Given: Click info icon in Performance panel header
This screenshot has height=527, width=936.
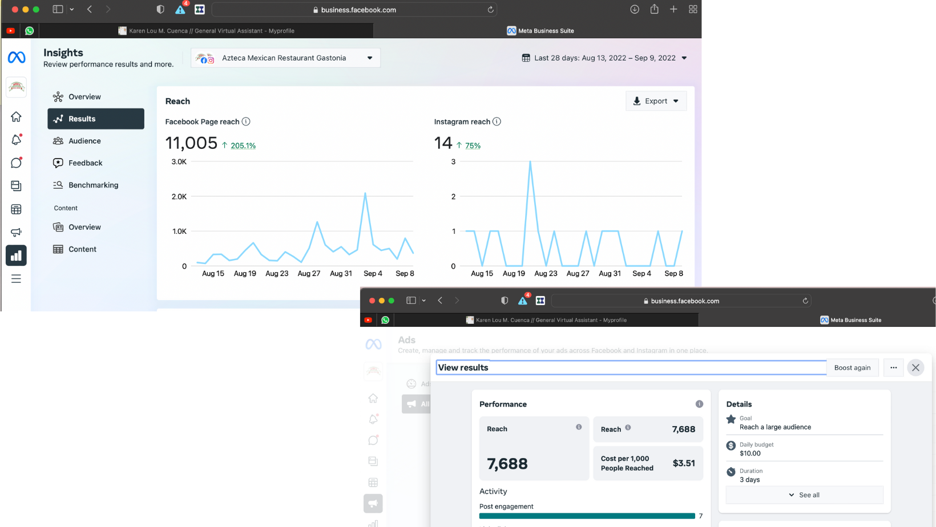Looking at the screenshot, I should (x=699, y=404).
